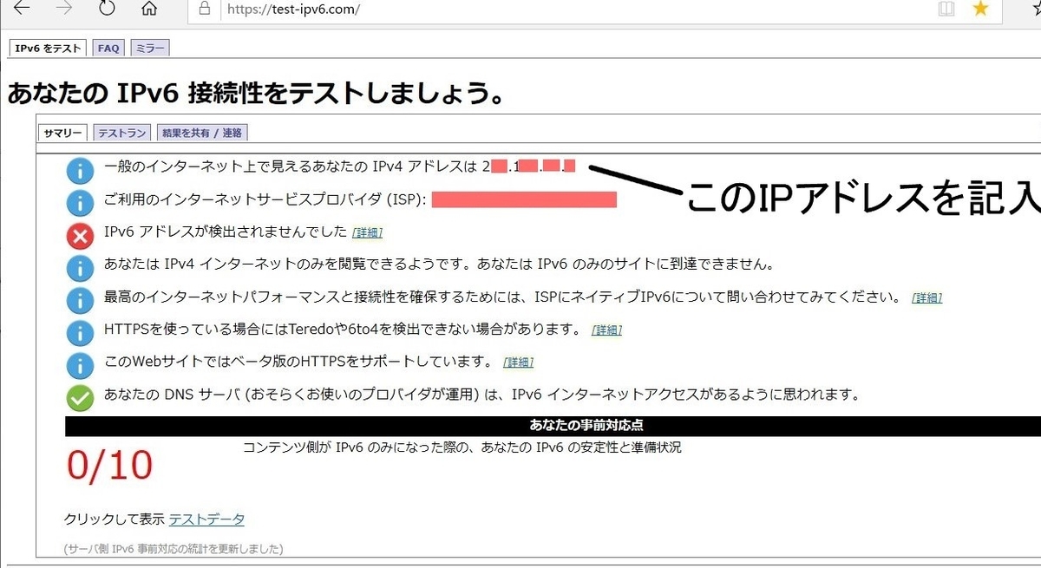Click the 0/10 score text
The height and width of the screenshot is (568, 1041).
[110, 467]
